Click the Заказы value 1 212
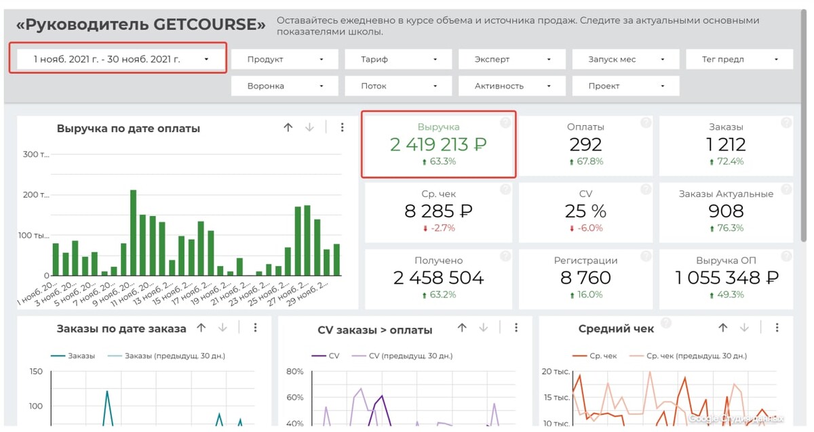The width and height of the screenshot is (814, 432). tap(726, 144)
